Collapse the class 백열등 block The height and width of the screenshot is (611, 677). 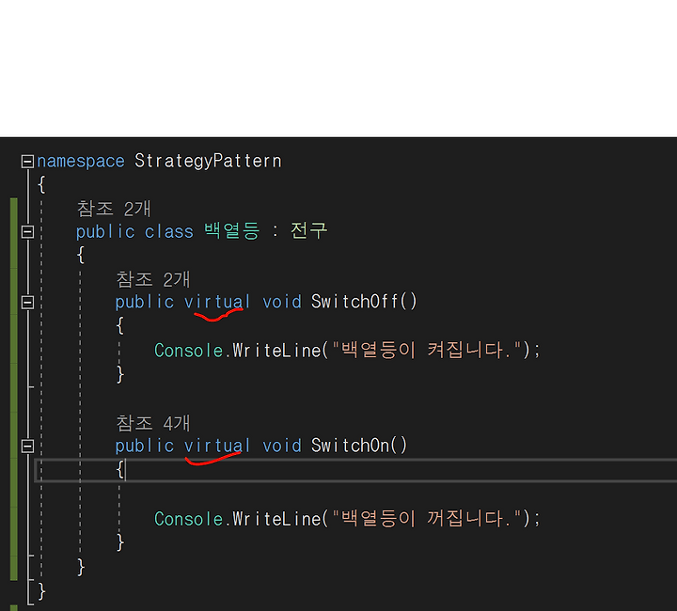click(x=27, y=232)
